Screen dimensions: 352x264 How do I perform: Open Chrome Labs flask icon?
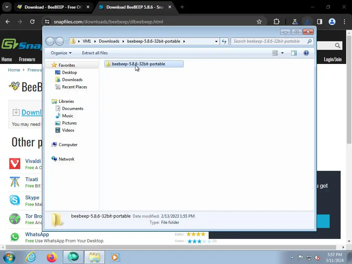295,22
